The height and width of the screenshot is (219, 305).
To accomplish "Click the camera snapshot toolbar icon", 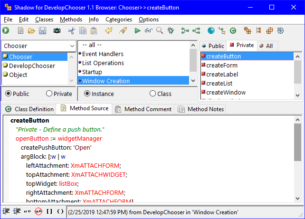I will pyautogui.click(x=57, y=30).
